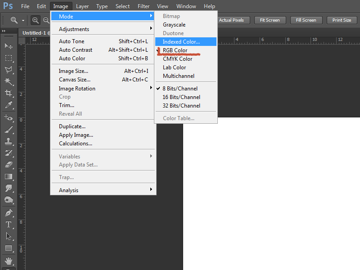Open the Mode submenu

[x=103, y=16]
